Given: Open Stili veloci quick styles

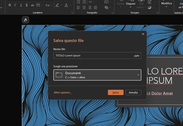Looking at the screenshot, I should (x=141, y=5).
